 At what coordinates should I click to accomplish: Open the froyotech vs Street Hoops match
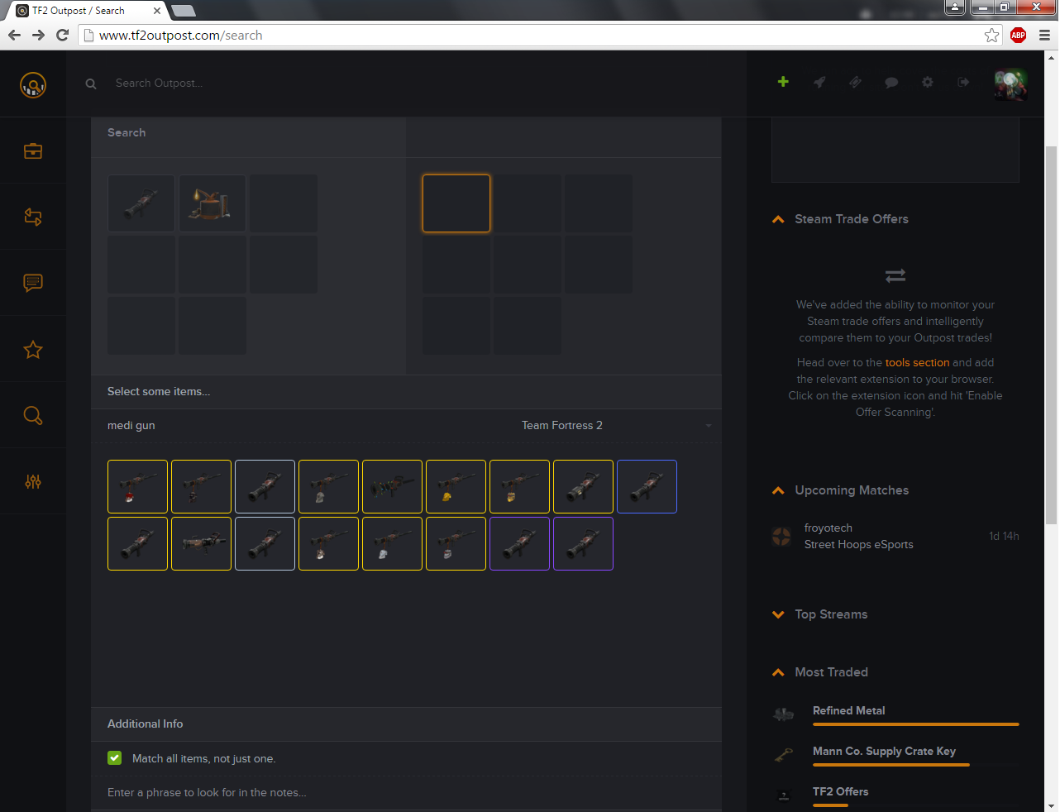[x=895, y=537]
